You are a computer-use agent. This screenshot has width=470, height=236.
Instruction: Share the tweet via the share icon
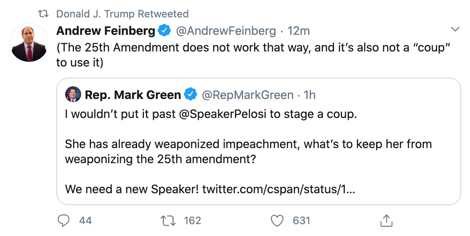[386, 221]
